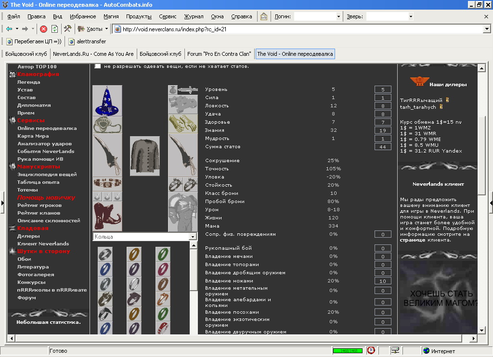Viewport: 493px width, 357px height.
Task: Click the dealer ТигRRRычащий name
Action: coord(421,100)
